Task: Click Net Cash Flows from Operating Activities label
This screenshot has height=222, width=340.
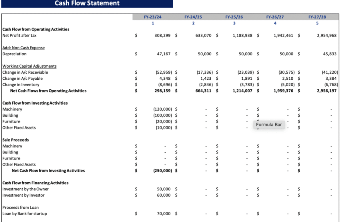Action: tap(48, 91)
